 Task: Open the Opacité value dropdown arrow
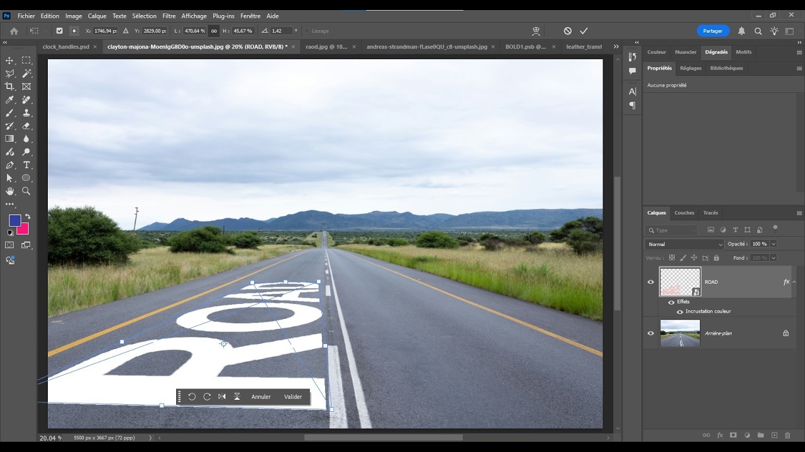pyautogui.click(x=774, y=244)
